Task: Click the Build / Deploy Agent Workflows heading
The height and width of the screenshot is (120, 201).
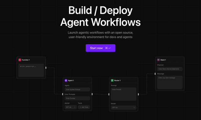Action: 100,16
